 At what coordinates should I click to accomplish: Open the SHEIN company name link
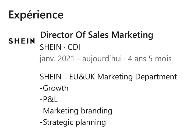coord(51,47)
